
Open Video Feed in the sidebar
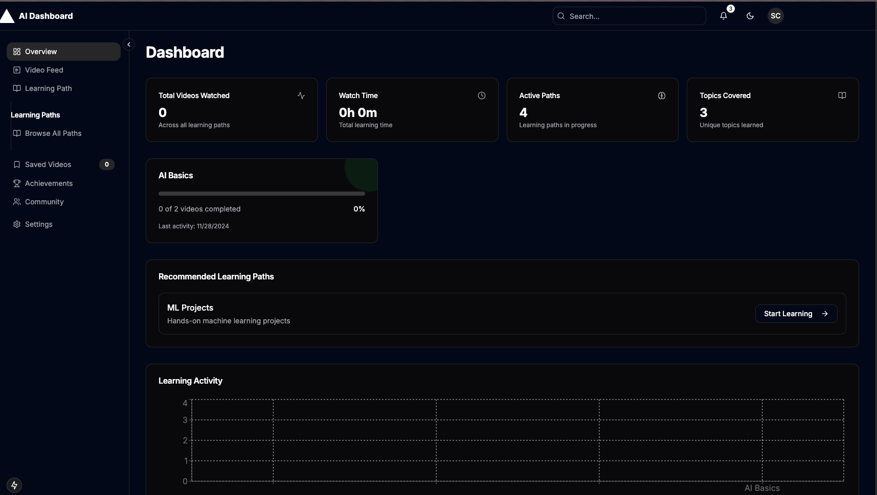pyautogui.click(x=63, y=70)
